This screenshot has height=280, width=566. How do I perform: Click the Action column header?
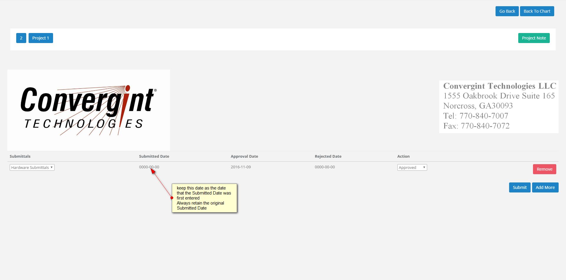coord(404,156)
